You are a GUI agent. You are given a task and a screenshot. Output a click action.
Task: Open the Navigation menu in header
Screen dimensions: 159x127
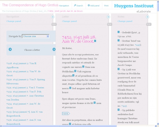coord(64,6)
